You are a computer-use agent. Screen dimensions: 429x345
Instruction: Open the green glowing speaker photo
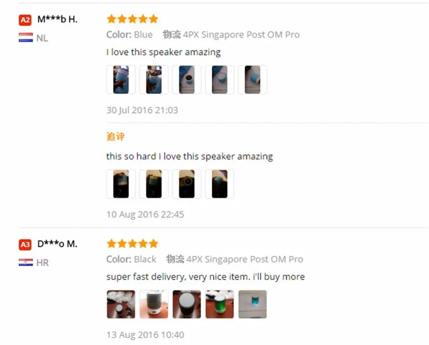click(219, 304)
